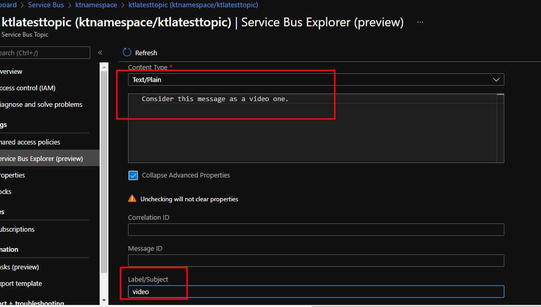This screenshot has width=541, height=307.
Task: Expand the Content Type dropdown
Action: [x=315, y=79]
